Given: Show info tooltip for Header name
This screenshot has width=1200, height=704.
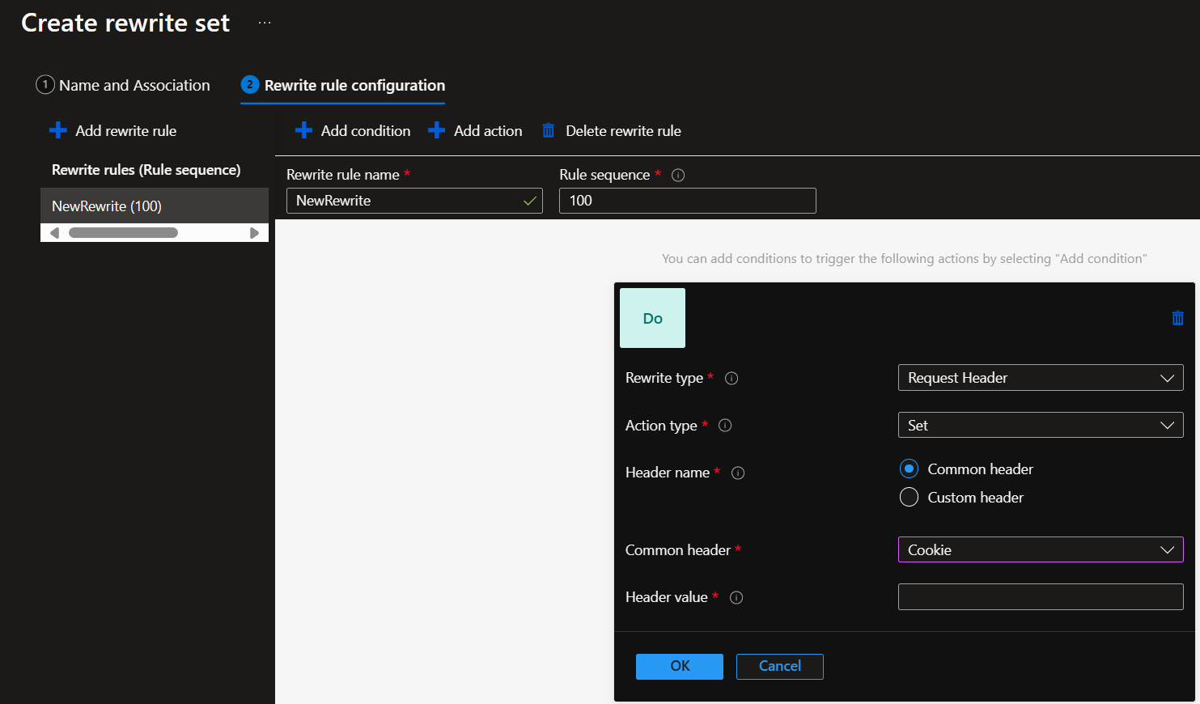Looking at the screenshot, I should point(738,473).
